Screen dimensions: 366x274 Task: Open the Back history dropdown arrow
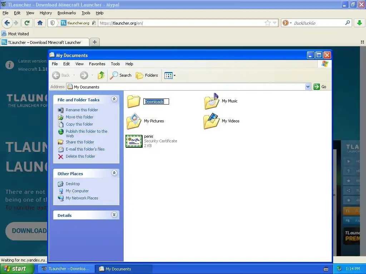point(74,75)
